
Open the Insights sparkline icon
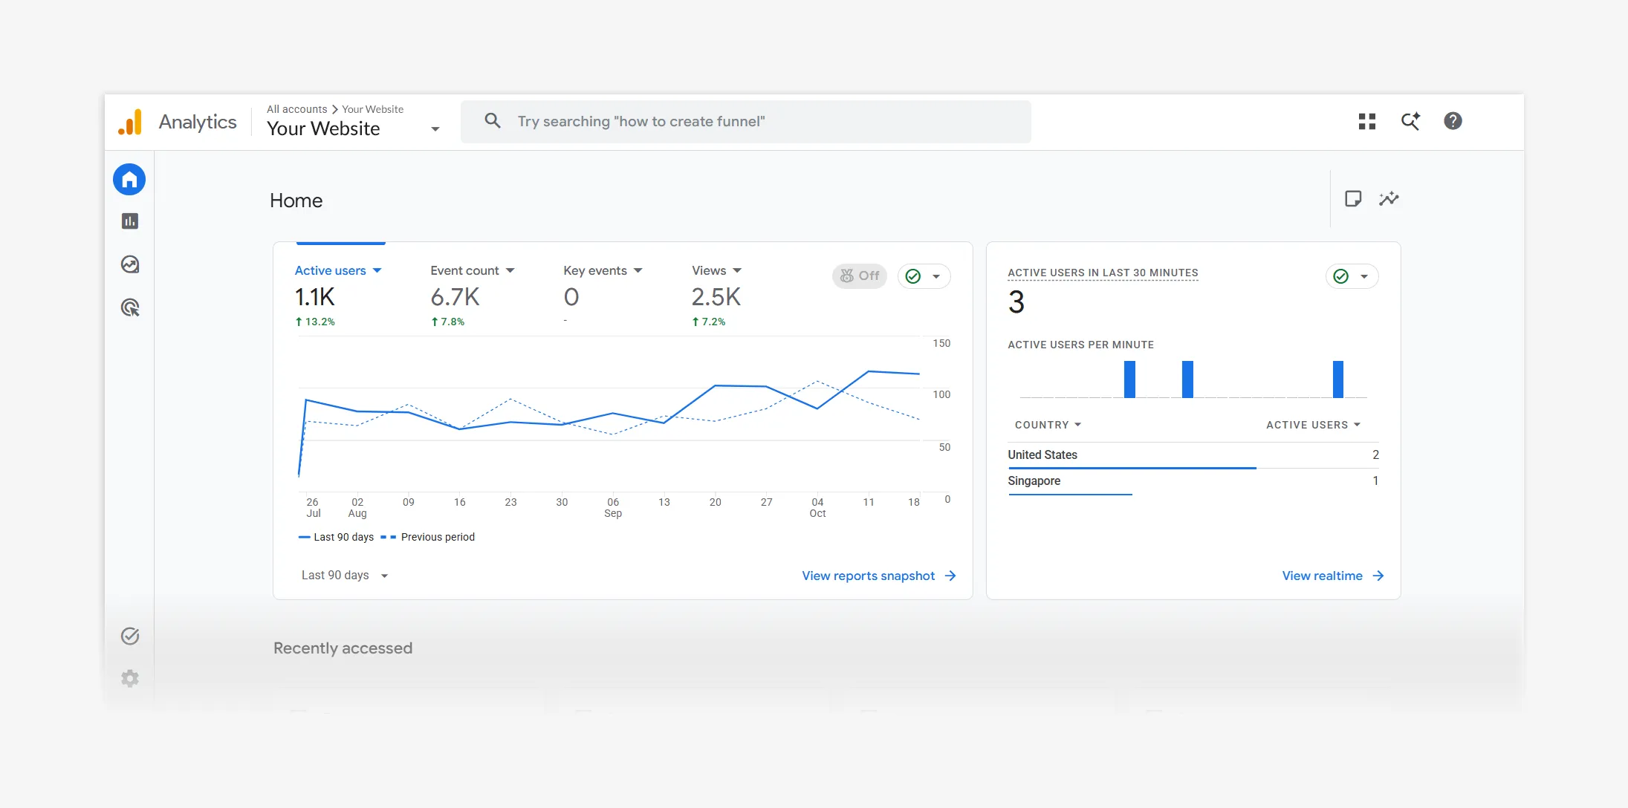[x=1389, y=198]
